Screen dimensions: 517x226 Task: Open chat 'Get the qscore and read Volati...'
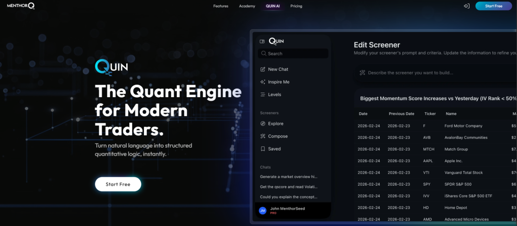pyautogui.click(x=289, y=187)
